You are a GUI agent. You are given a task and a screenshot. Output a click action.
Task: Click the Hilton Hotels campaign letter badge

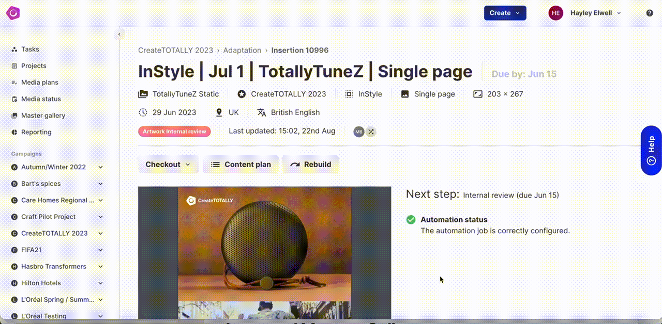pos(14,283)
